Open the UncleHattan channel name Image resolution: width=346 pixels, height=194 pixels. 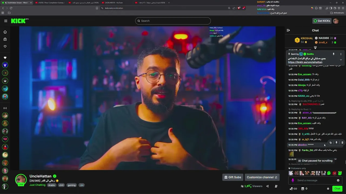tap(40, 176)
